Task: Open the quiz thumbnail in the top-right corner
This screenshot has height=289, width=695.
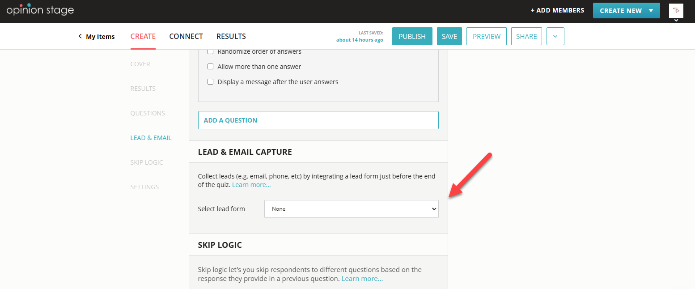Action: pos(676,9)
